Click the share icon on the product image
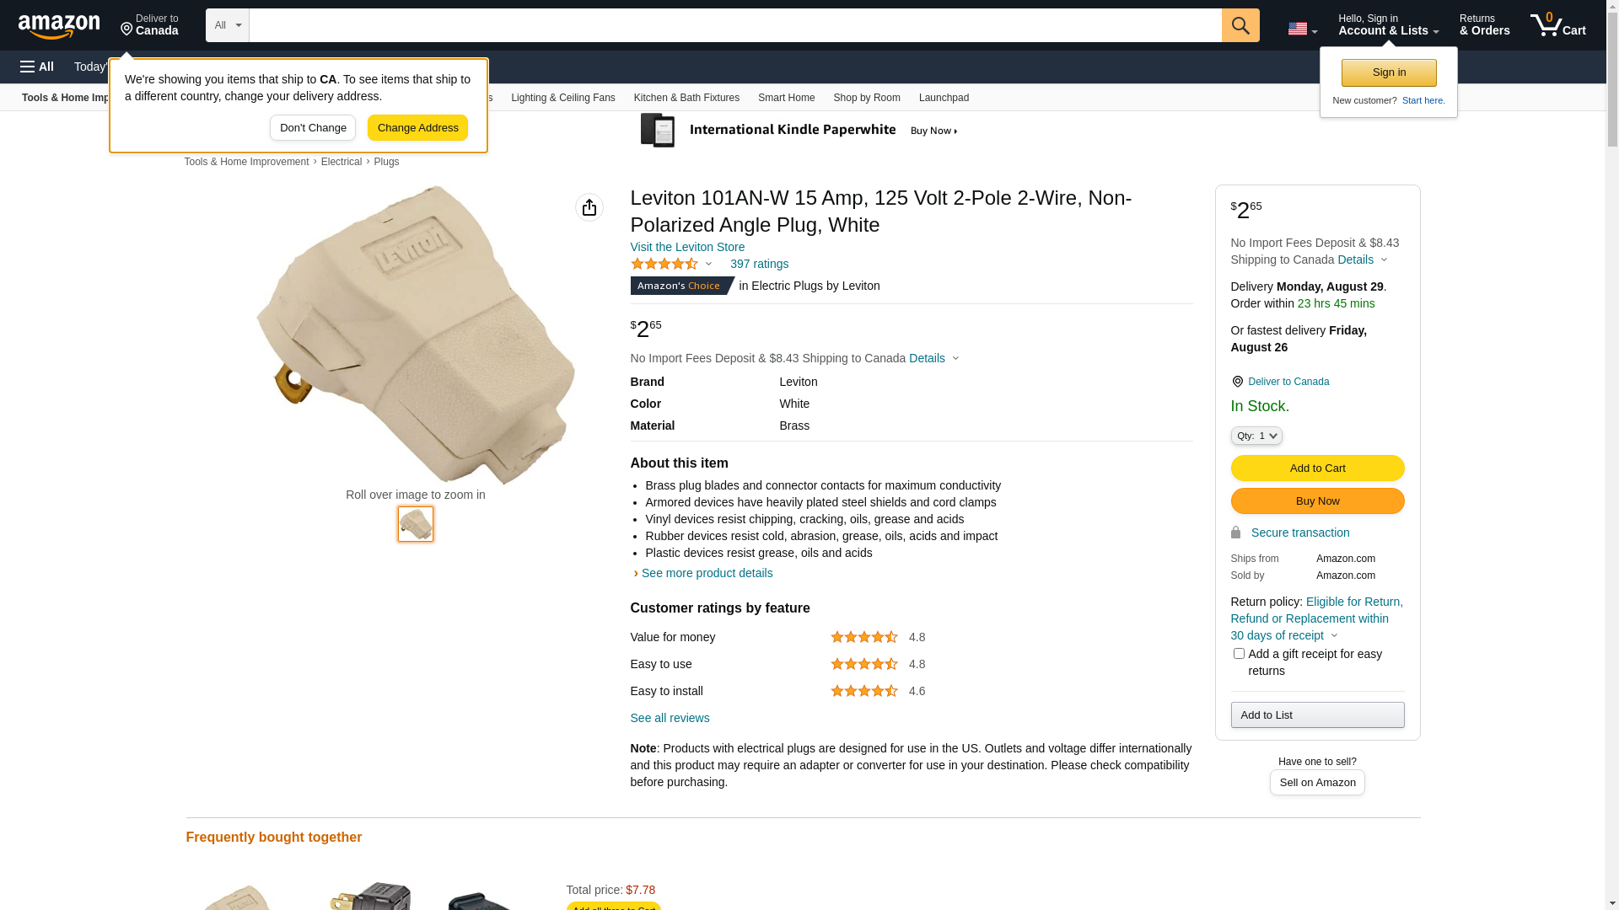The height and width of the screenshot is (910, 1619). coord(589,207)
